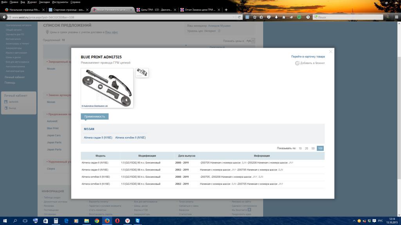Open the blue grid speed-dial toolbar icon
Viewport: 401px width, 225px height.
[x=247, y=17]
